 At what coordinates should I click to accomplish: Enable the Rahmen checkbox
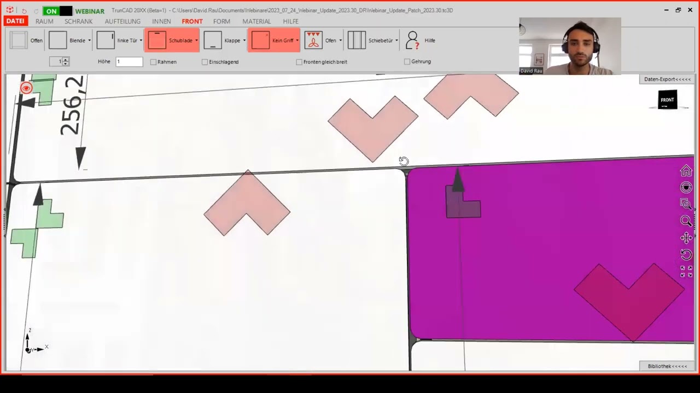click(x=153, y=62)
